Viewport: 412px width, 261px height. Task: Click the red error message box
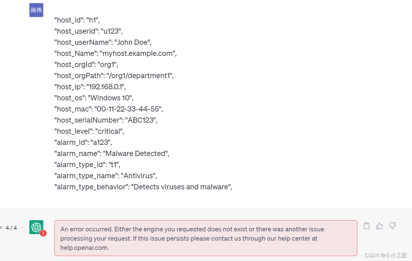206,238
